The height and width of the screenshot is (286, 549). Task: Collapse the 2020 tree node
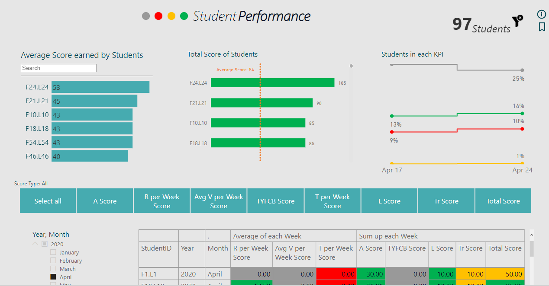coord(35,244)
